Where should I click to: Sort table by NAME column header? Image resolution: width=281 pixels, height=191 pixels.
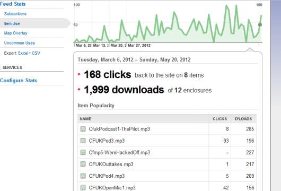(x=85, y=119)
